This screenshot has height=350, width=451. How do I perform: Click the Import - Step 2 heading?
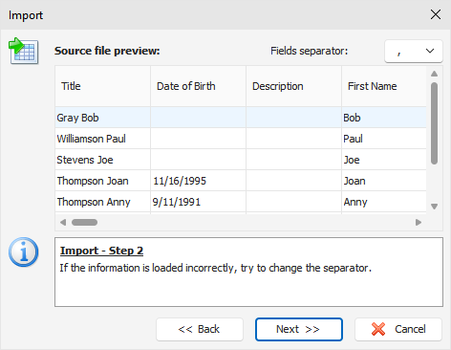tap(101, 251)
